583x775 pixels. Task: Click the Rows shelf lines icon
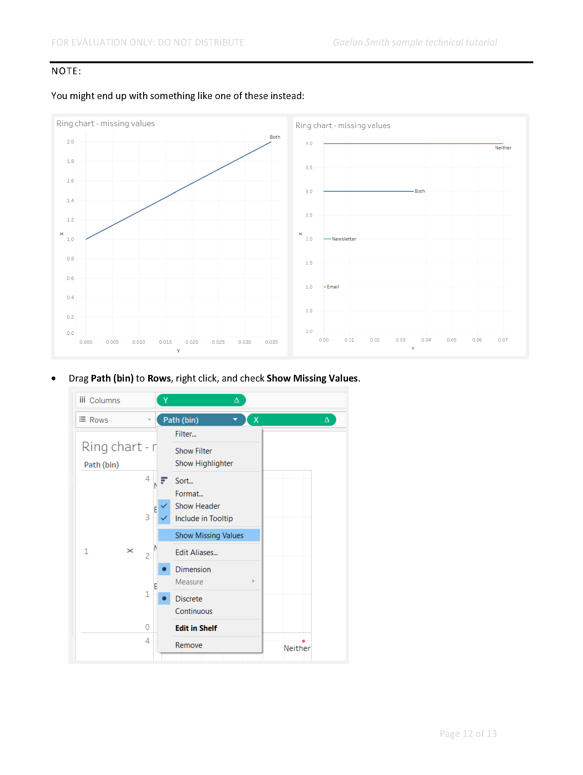tap(82, 419)
